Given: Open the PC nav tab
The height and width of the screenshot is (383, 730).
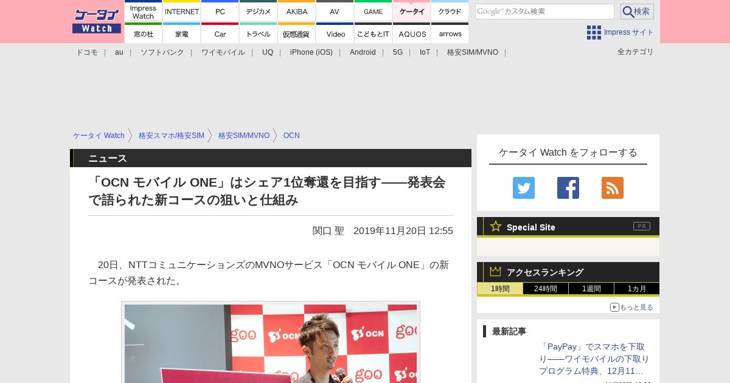Looking at the screenshot, I should pyautogui.click(x=220, y=11).
